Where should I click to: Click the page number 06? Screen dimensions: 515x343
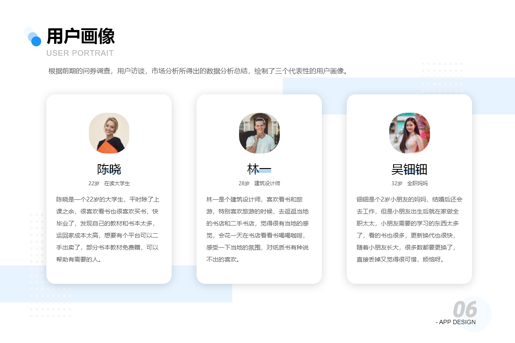tap(465, 309)
